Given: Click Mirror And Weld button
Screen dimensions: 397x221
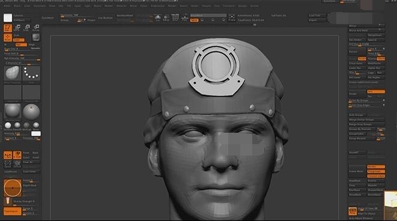Looking at the screenshot, I should (366, 31).
